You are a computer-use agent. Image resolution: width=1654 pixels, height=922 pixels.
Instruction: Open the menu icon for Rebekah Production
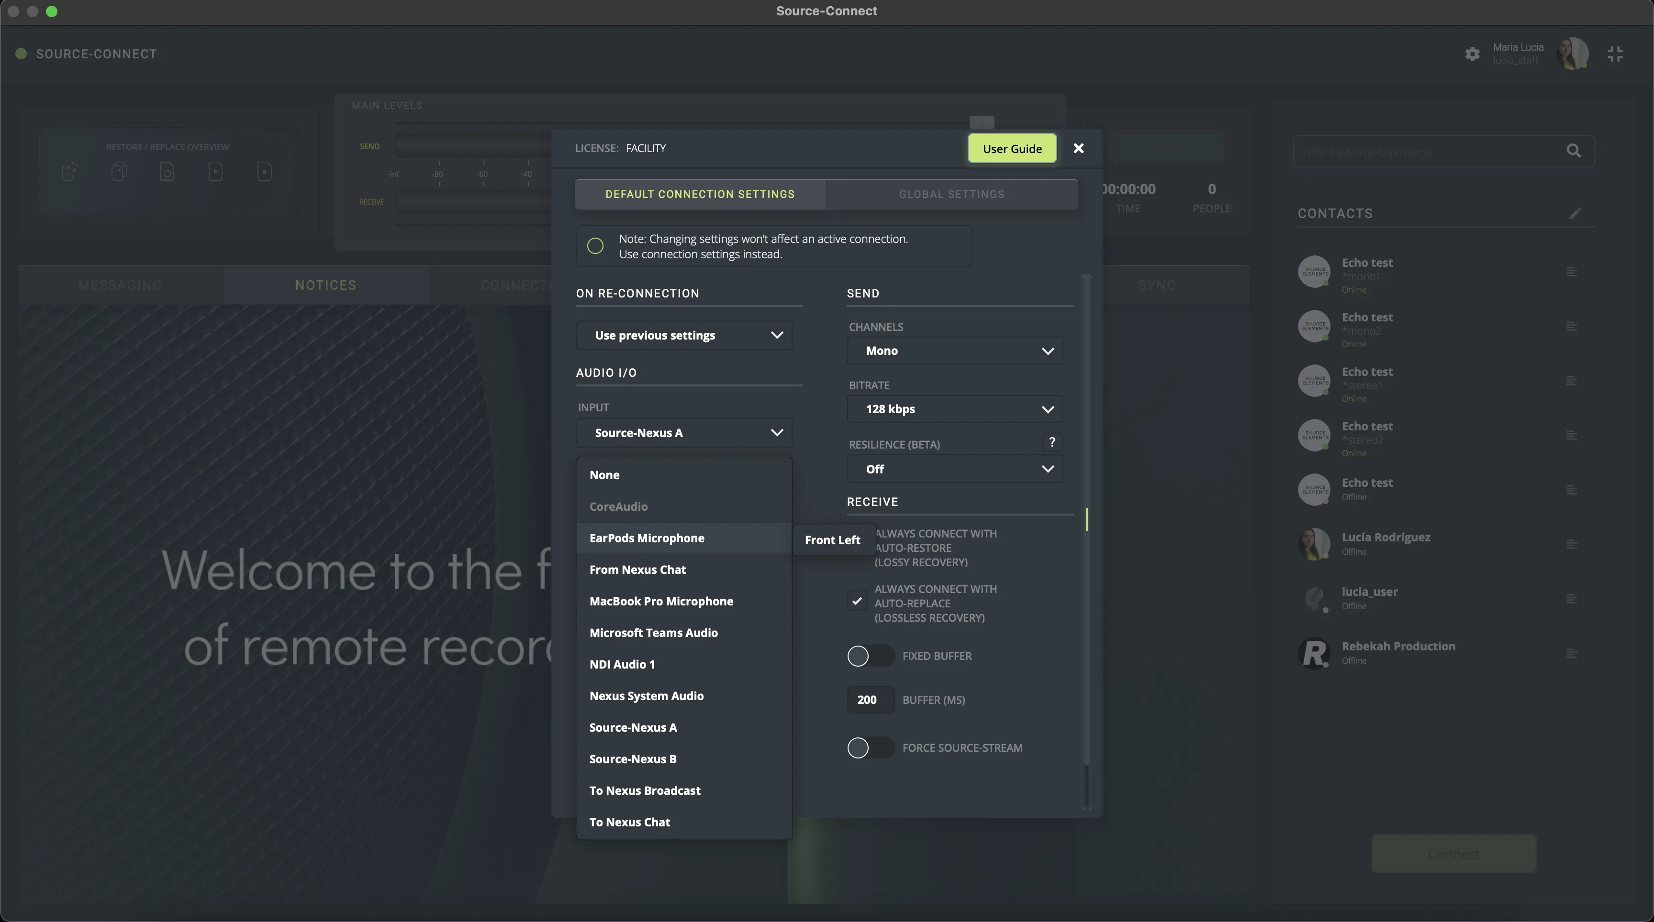point(1571,654)
